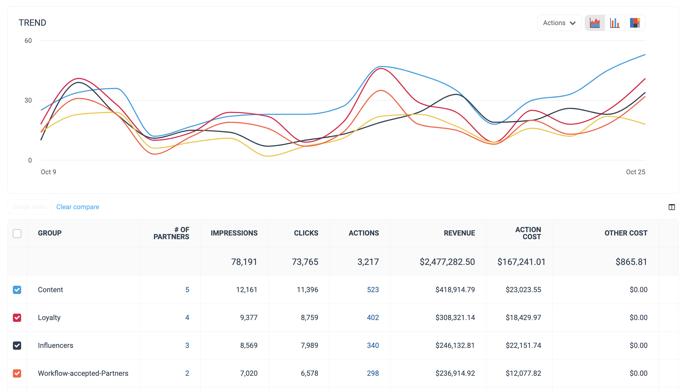Click Influencers revenue $246,132.81
The height and width of the screenshot is (392, 684).
click(x=455, y=345)
